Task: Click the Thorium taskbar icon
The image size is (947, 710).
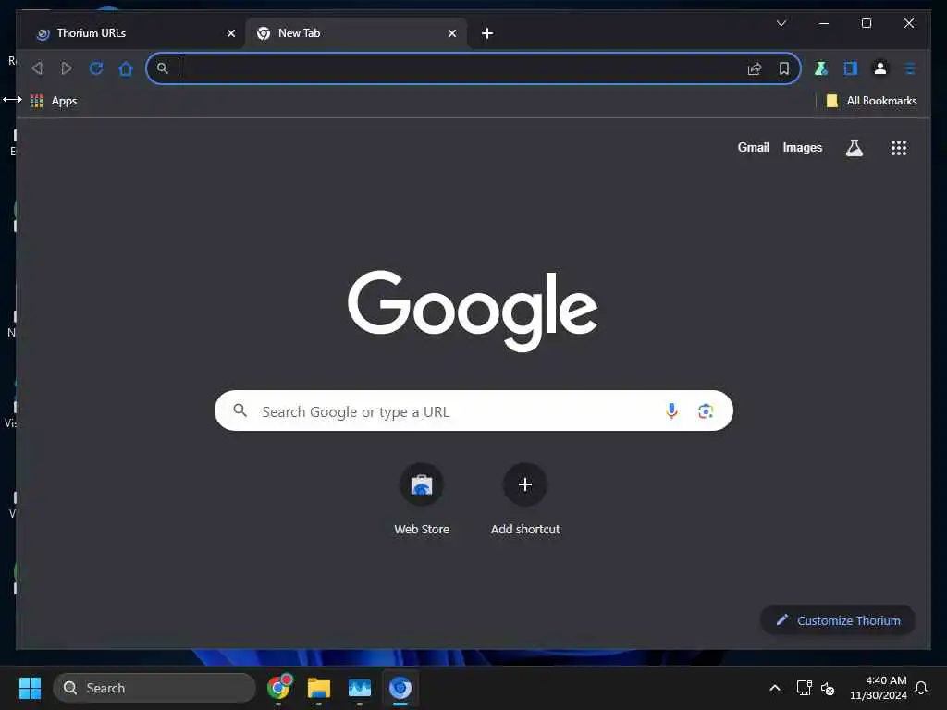Action: (400, 688)
